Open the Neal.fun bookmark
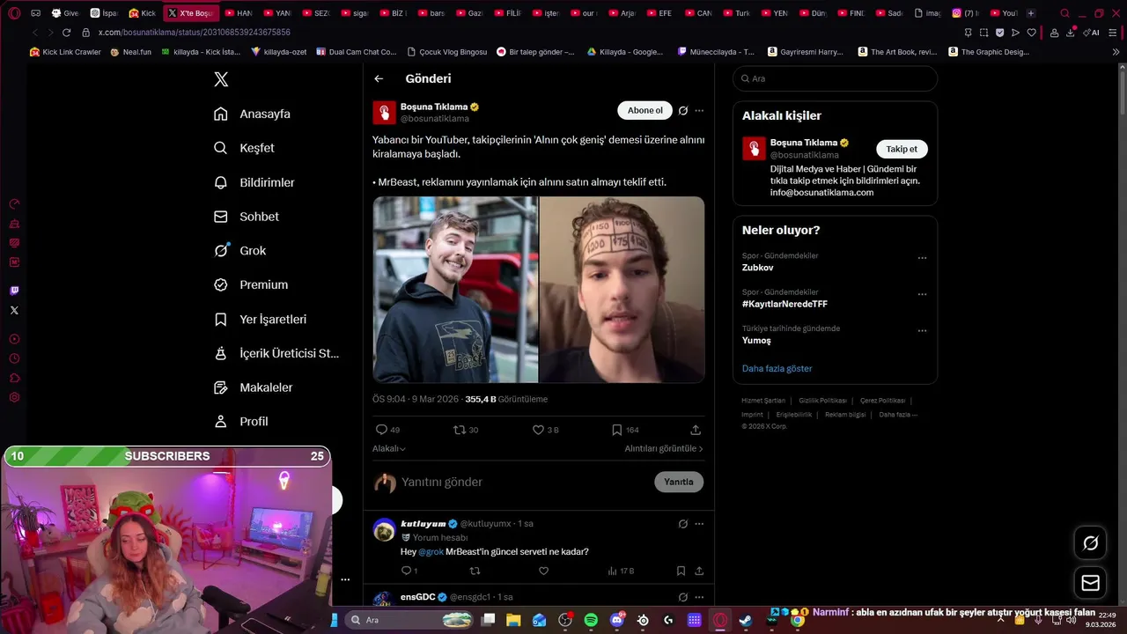This screenshot has width=1127, height=634. coord(130,52)
